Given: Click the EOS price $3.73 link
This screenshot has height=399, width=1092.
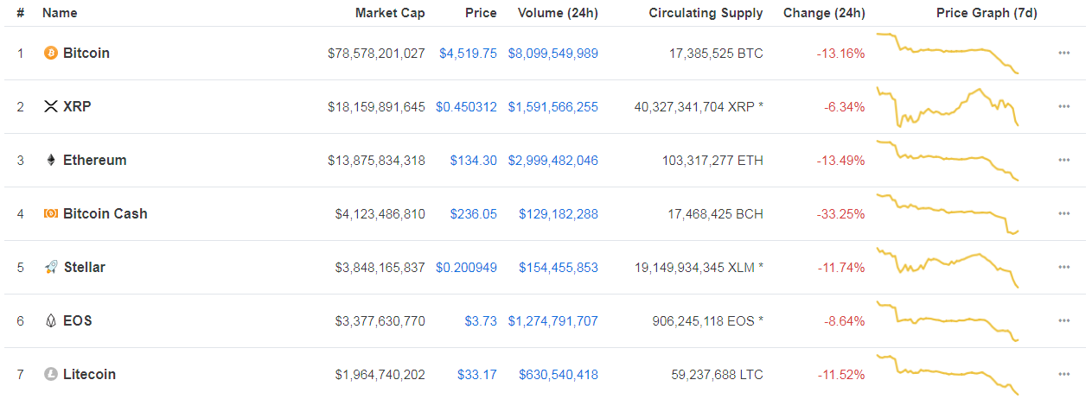Looking at the screenshot, I should coord(481,321).
